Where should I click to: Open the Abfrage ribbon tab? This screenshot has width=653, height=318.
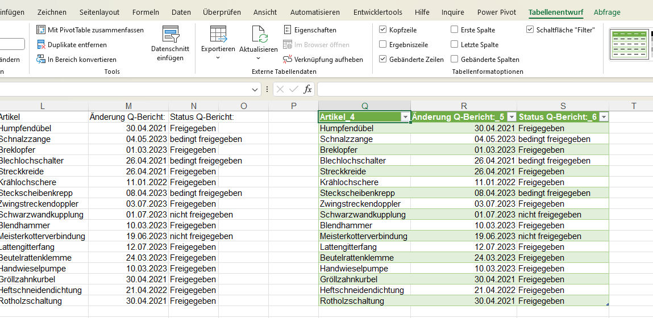607,12
